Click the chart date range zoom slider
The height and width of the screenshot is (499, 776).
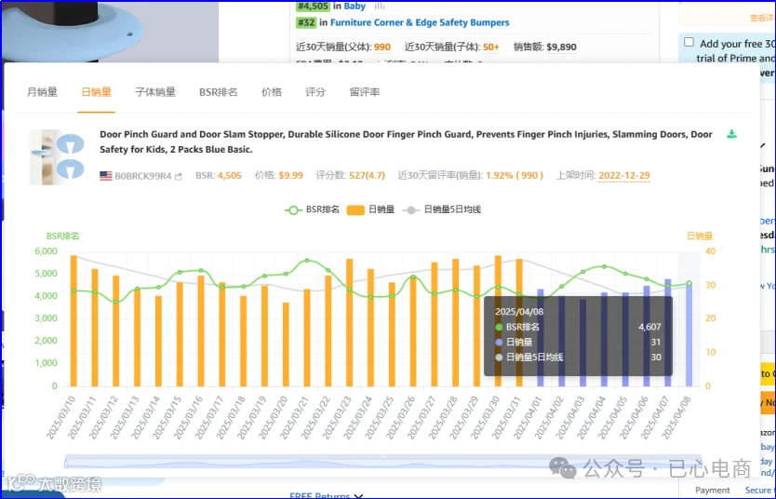[383, 462]
